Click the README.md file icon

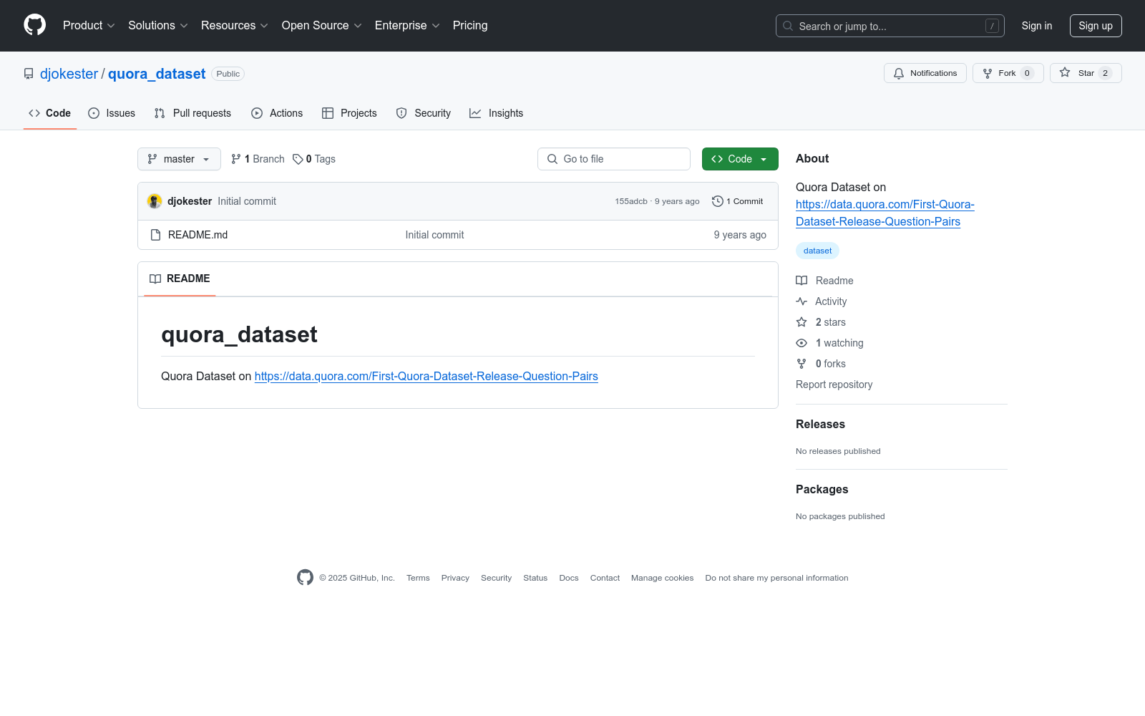pos(155,235)
